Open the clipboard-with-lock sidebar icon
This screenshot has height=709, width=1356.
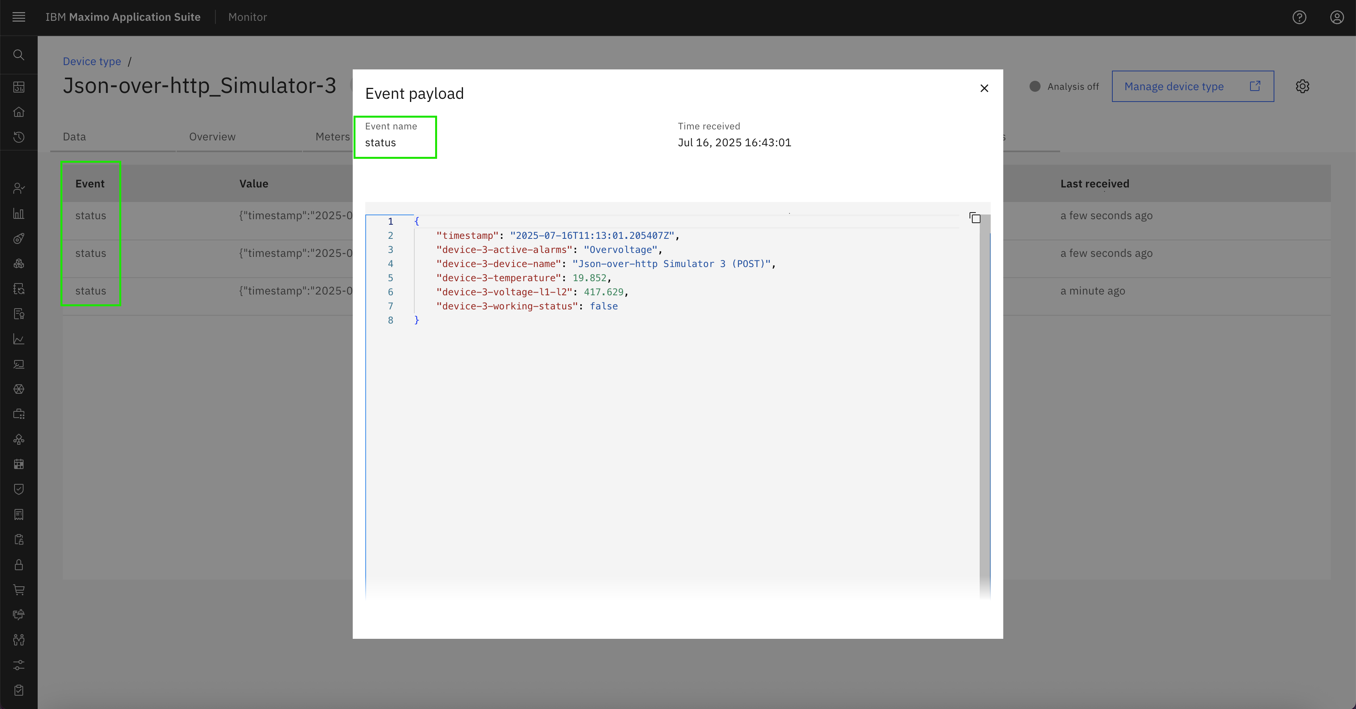(x=19, y=540)
